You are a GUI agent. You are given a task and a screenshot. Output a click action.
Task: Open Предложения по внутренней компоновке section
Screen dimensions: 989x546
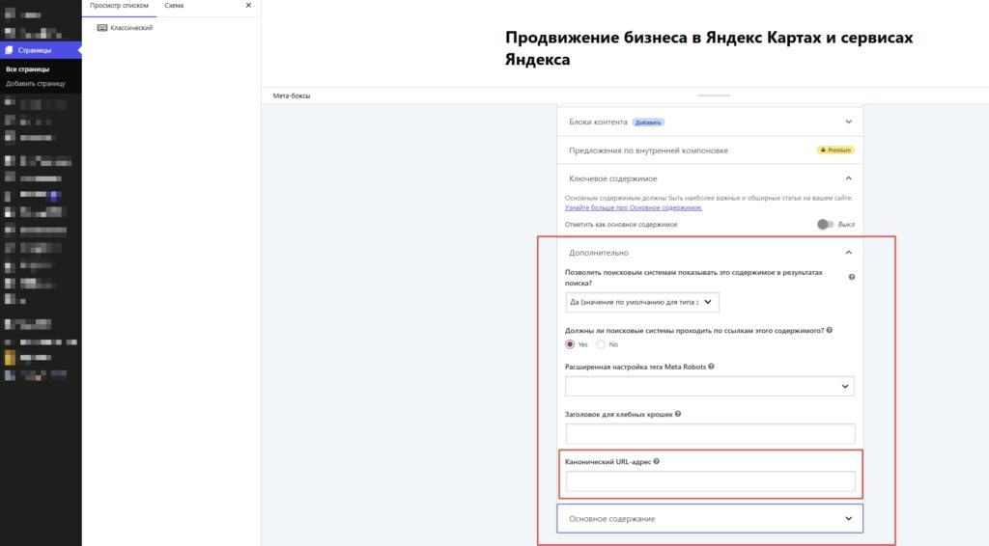pyautogui.click(x=710, y=150)
